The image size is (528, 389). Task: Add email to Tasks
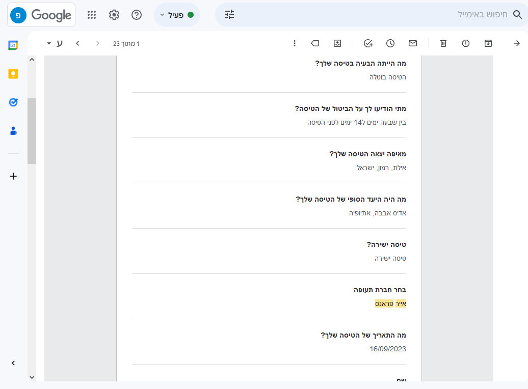(368, 43)
